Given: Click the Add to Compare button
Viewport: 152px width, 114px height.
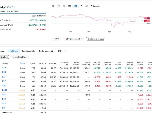Looking at the screenshot, I should tap(96, 39).
